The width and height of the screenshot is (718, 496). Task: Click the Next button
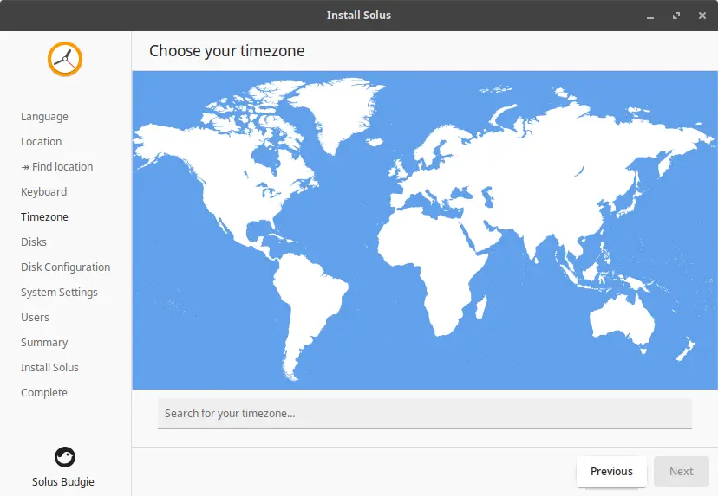(x=682, y=471)
